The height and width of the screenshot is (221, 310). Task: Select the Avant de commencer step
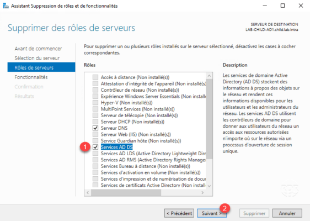coord(38,49)
